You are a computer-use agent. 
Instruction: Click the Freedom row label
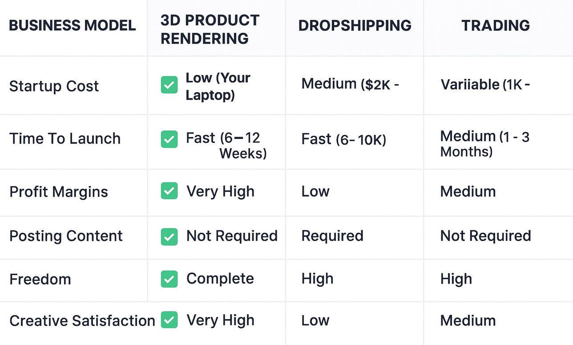[40, 279]
